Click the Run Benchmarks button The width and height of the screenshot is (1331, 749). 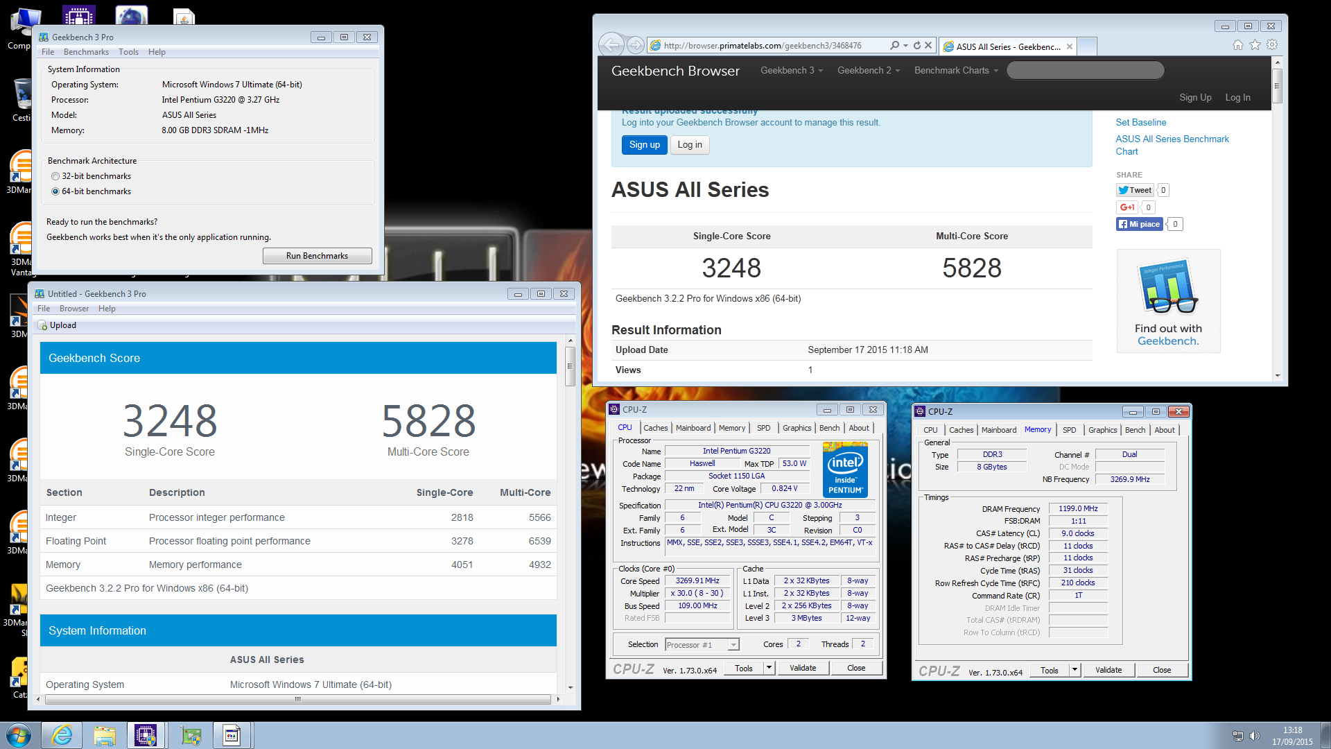pos(317,256)
